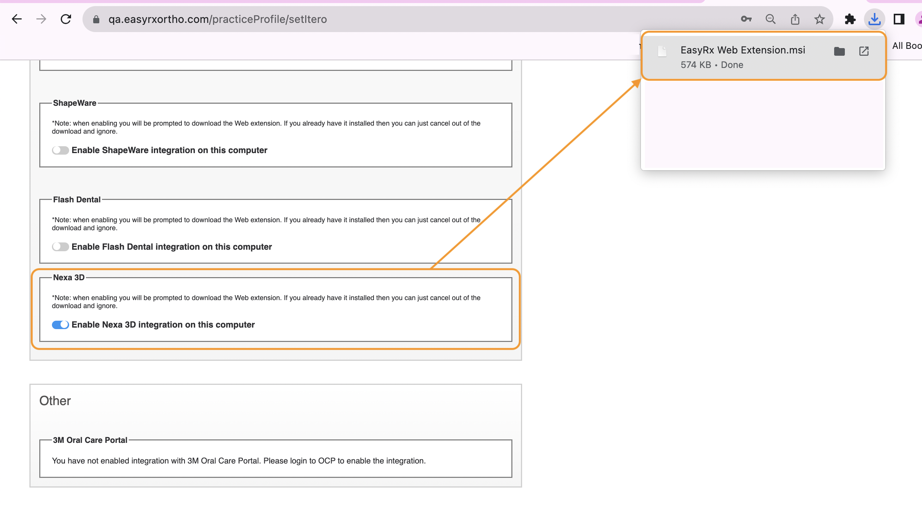Open the Extensions puzzle menu
Viewport: 922px width, 520px height.
pos(850,19)
